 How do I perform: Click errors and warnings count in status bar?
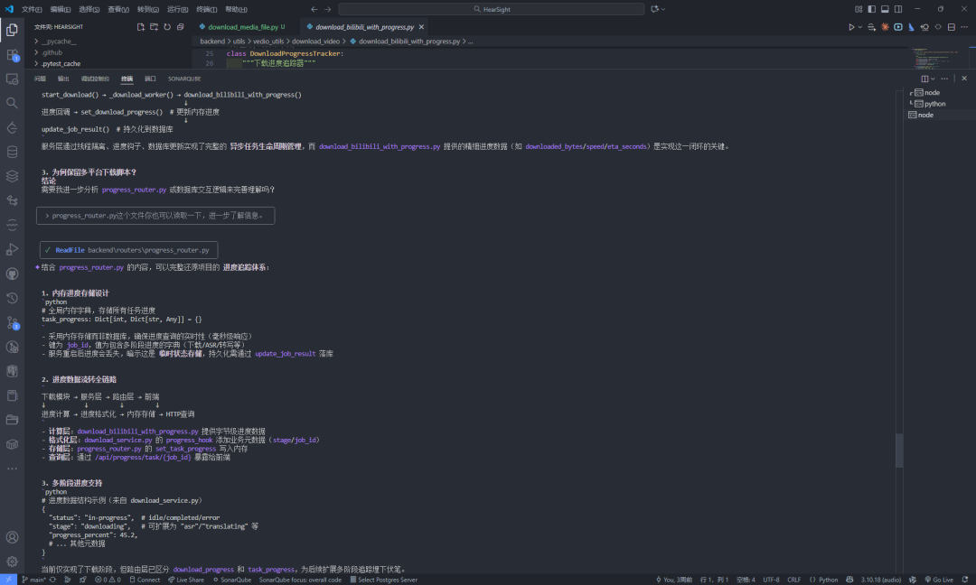108,580
